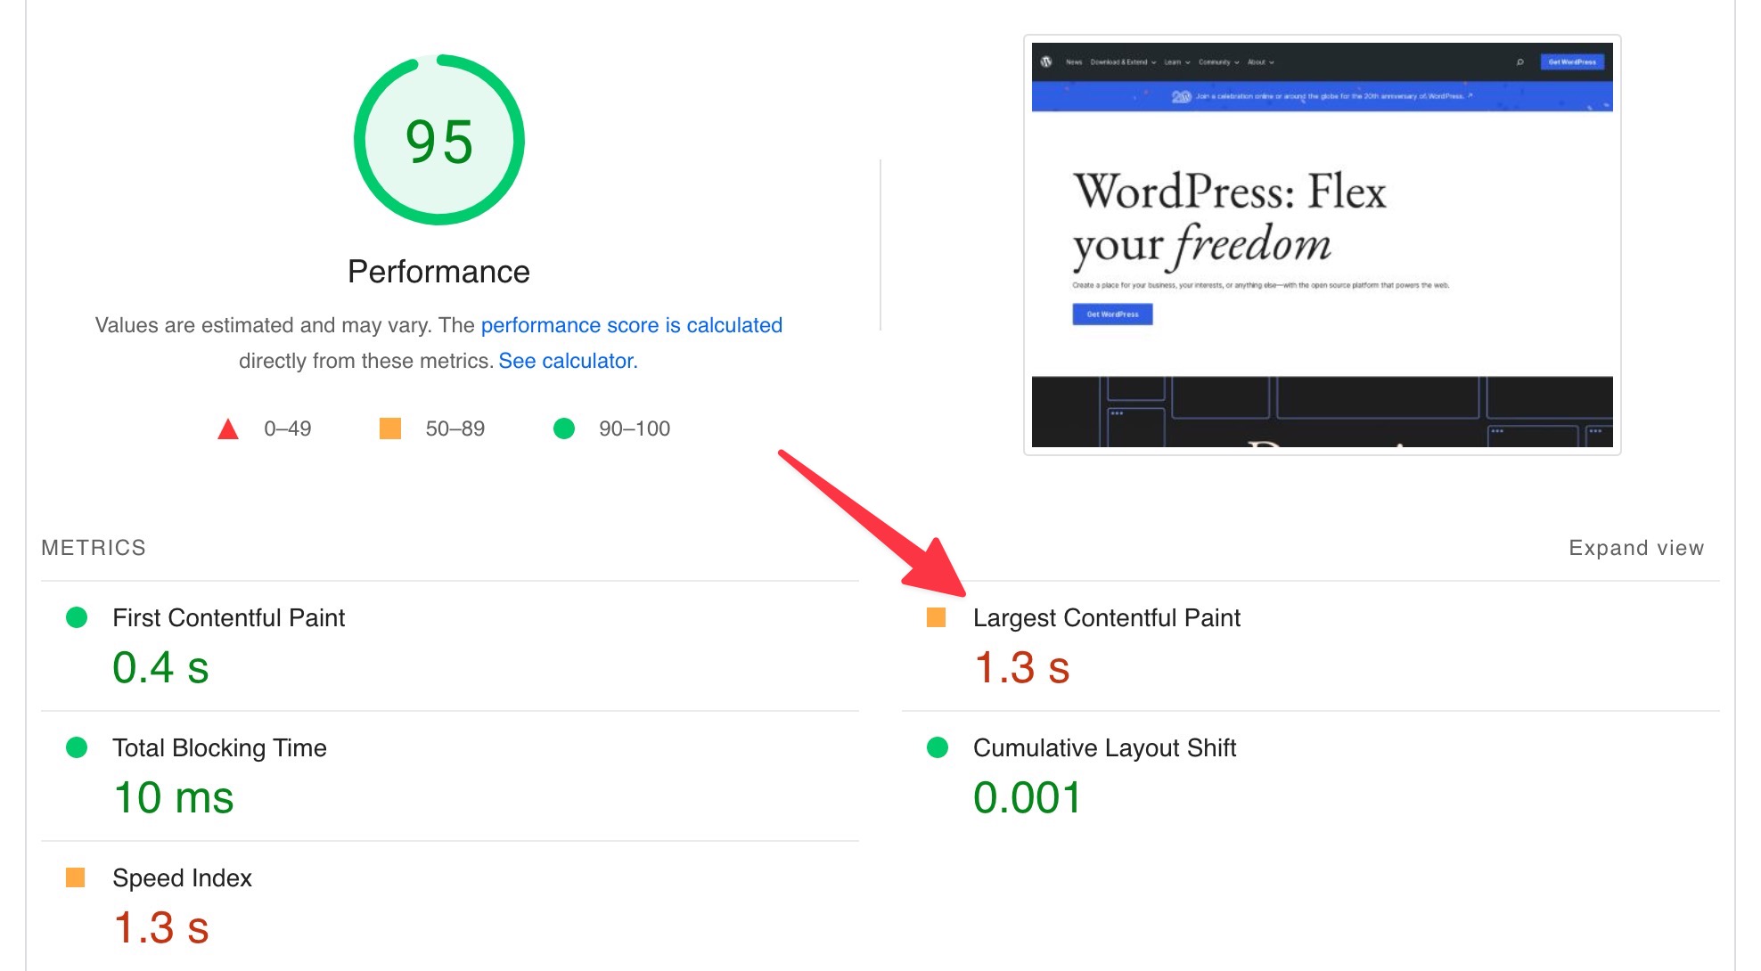The image size is (1761, 971).
Task: Toggle Expand view for metrics
Action: tap(1635, 548)
